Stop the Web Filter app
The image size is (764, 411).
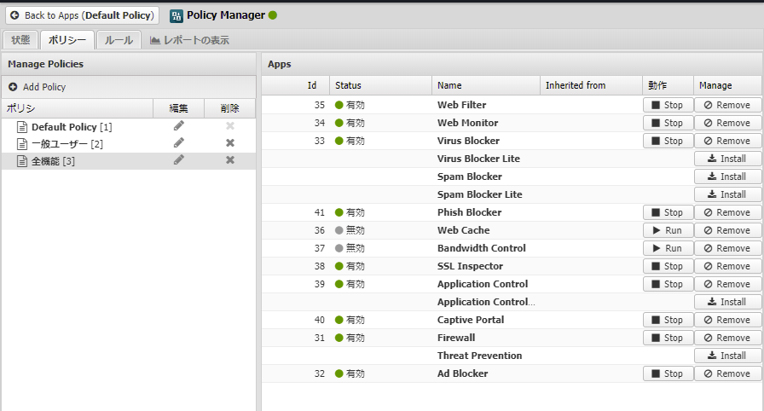point(667,105)
